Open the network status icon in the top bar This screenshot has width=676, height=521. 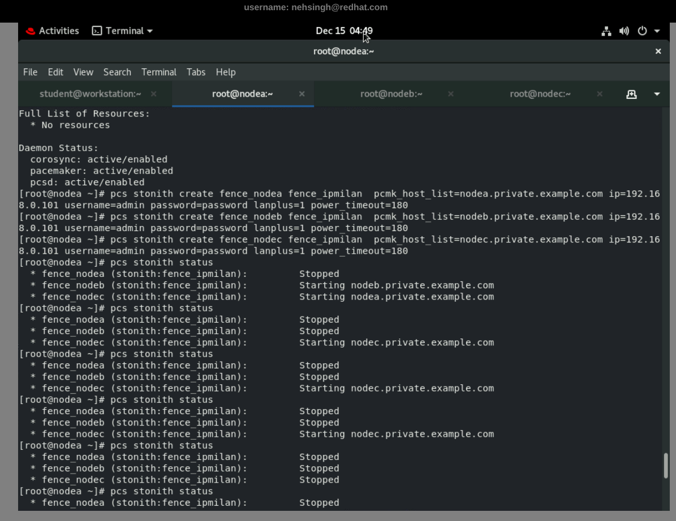click(x=606, y=31)
